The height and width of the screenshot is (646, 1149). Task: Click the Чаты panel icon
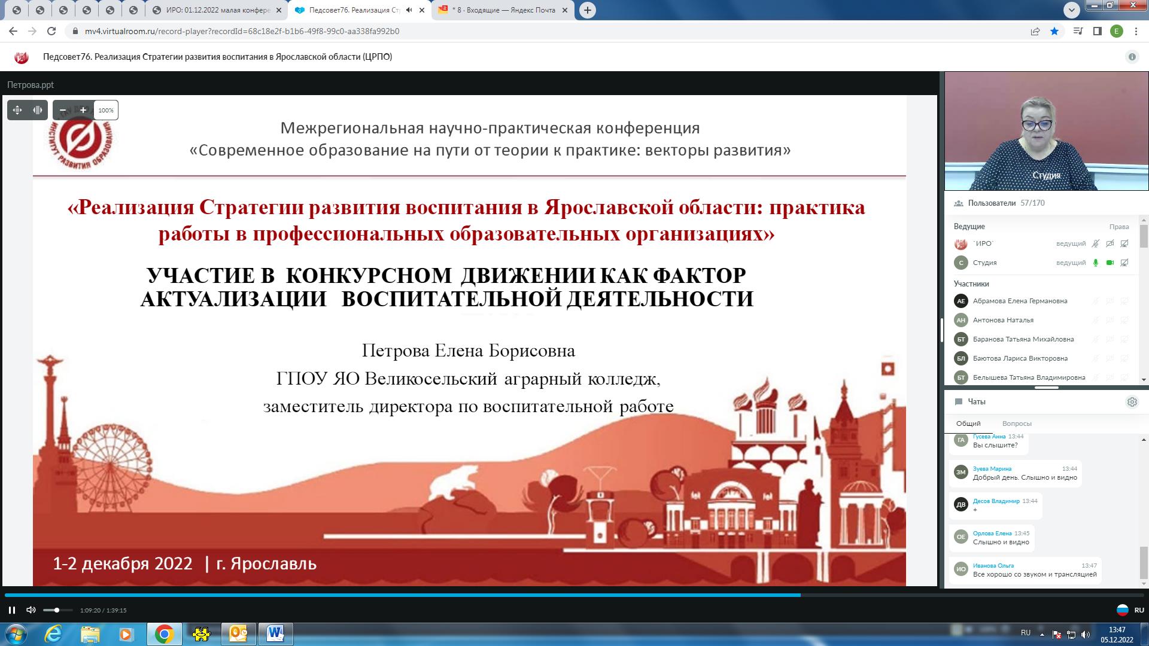coord(959,402)
